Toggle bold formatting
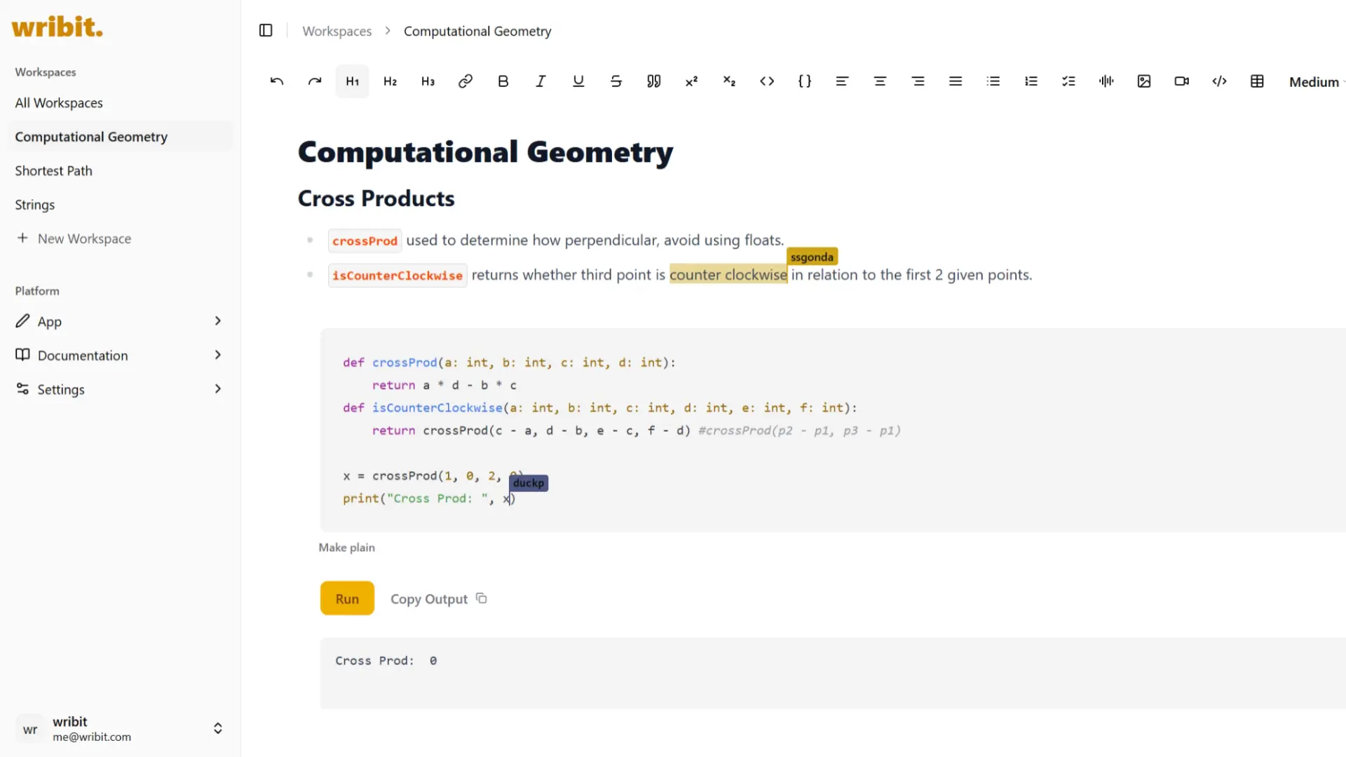 (503, 81)
